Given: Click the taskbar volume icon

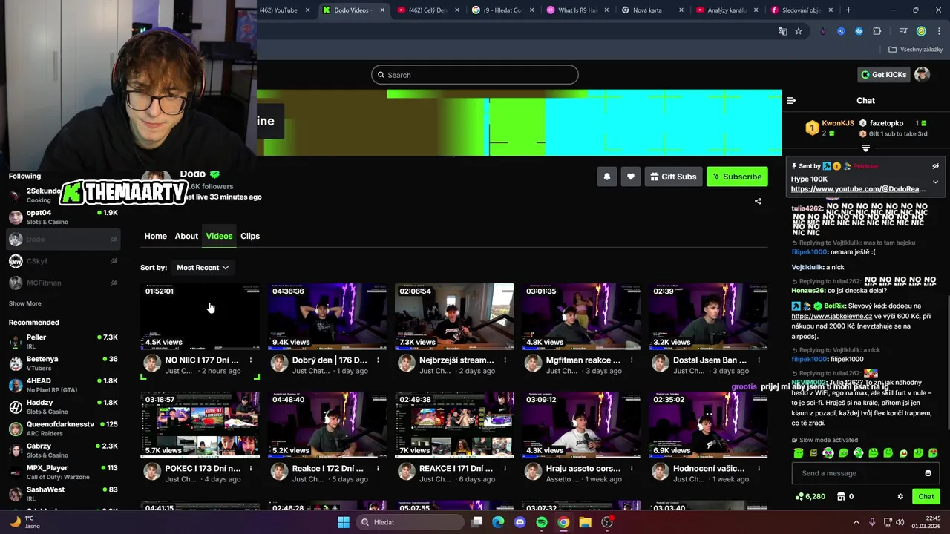Looking at the screenshot, I should point(900,522).
